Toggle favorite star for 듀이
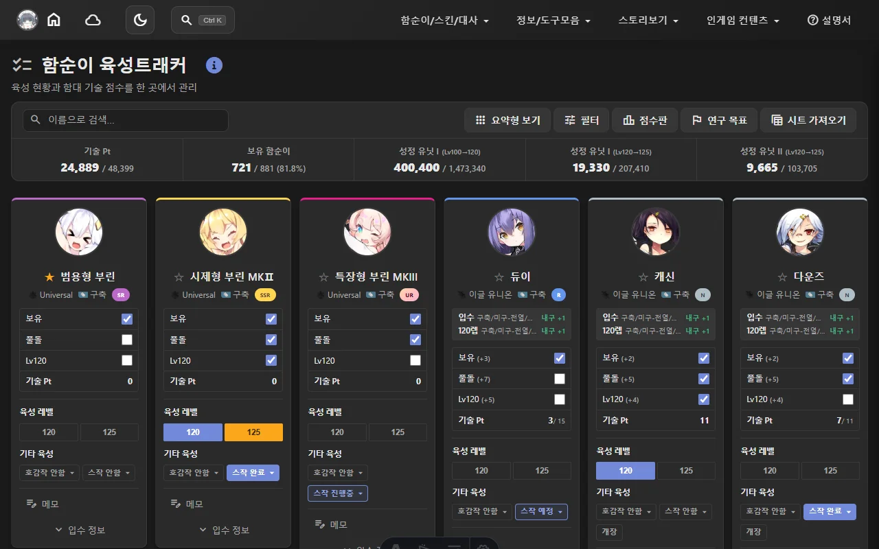Image resolution: width=879 pixels, height=549 pixels. click(499, 277)
